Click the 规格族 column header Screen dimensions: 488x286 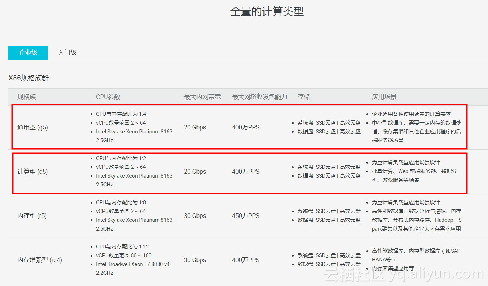[x=27, y=97]
